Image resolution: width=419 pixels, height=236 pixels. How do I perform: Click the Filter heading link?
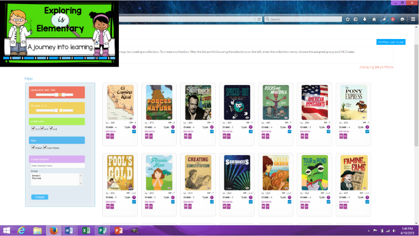pyautogui.click(x=28, y=78)
